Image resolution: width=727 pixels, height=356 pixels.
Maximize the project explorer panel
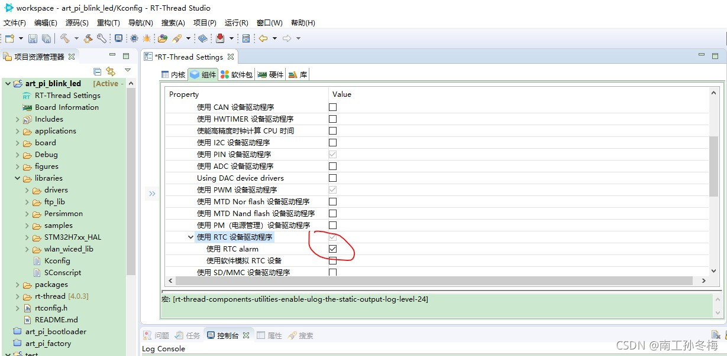[x=125, y=56]
